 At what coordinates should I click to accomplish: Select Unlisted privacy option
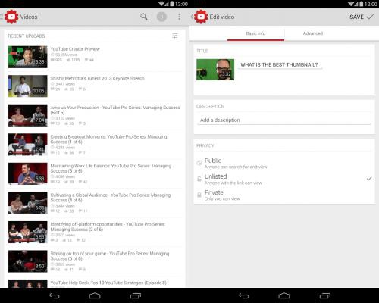coord(284,179)
